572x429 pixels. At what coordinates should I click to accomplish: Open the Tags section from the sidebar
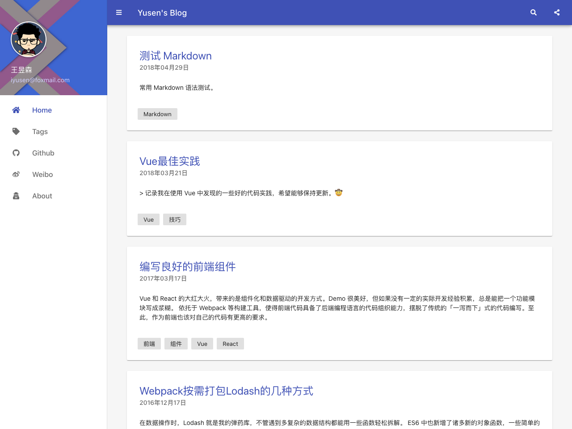coord(40,131)
